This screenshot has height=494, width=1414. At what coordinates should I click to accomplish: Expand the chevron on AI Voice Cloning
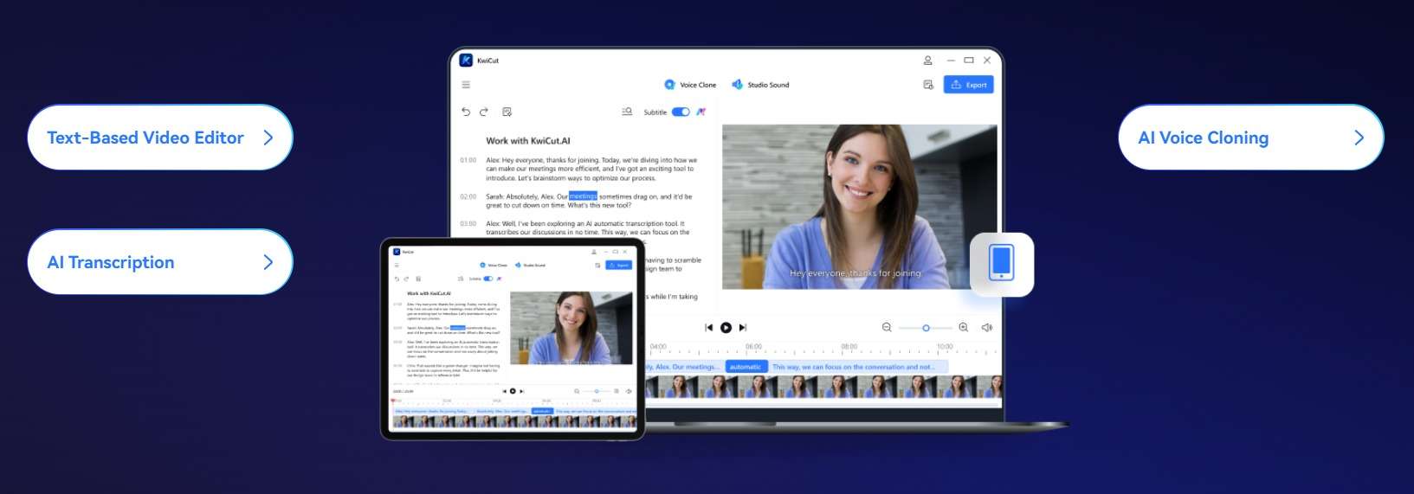click(1359, 138)
